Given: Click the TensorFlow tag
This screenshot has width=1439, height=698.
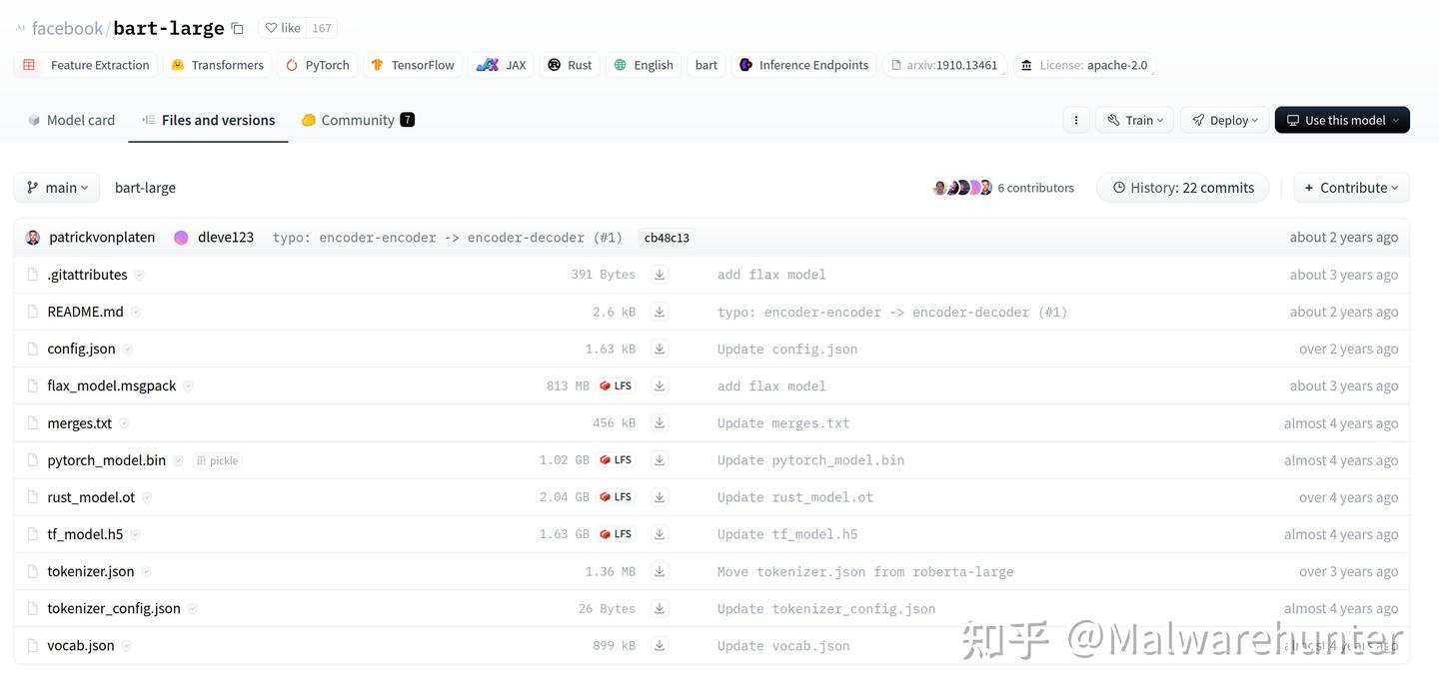Looking at the screenshot, I should (x=413, y=65).
